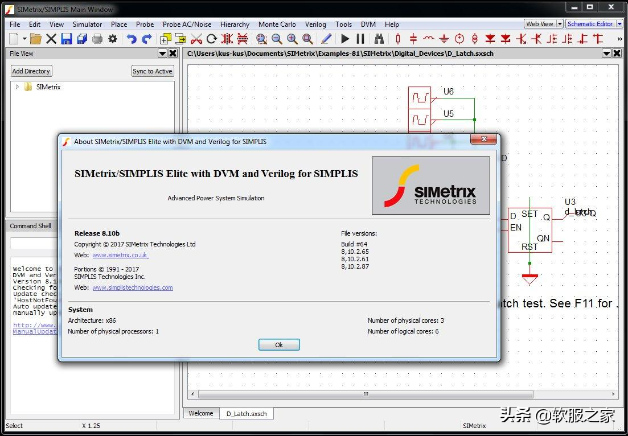Enable wire drawing mode with the pencil icon
The height and width of the screenshot is (436, 628).
click(x=326, y=39)
